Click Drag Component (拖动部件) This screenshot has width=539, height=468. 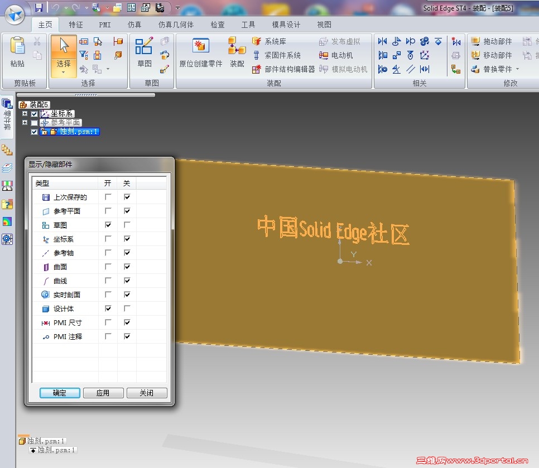coord(491,42)
